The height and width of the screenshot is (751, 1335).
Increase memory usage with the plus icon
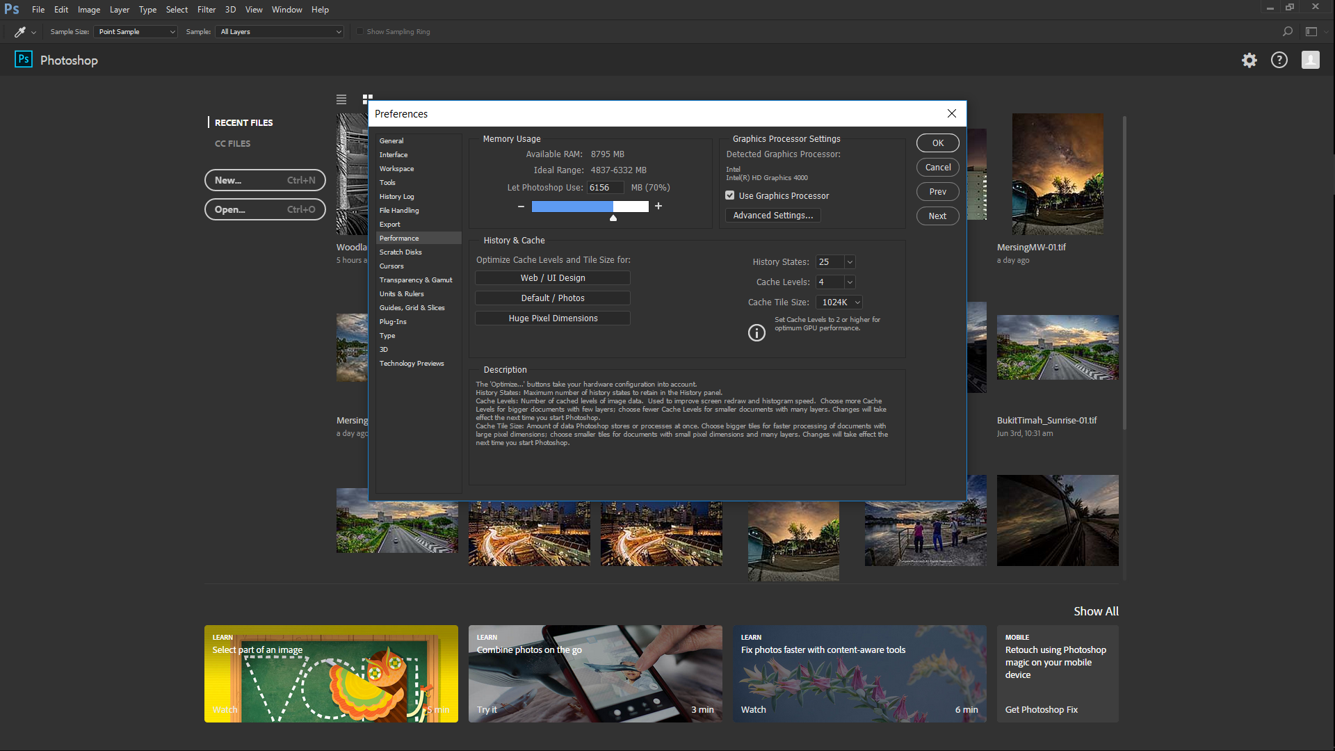(x=658, y=207)
